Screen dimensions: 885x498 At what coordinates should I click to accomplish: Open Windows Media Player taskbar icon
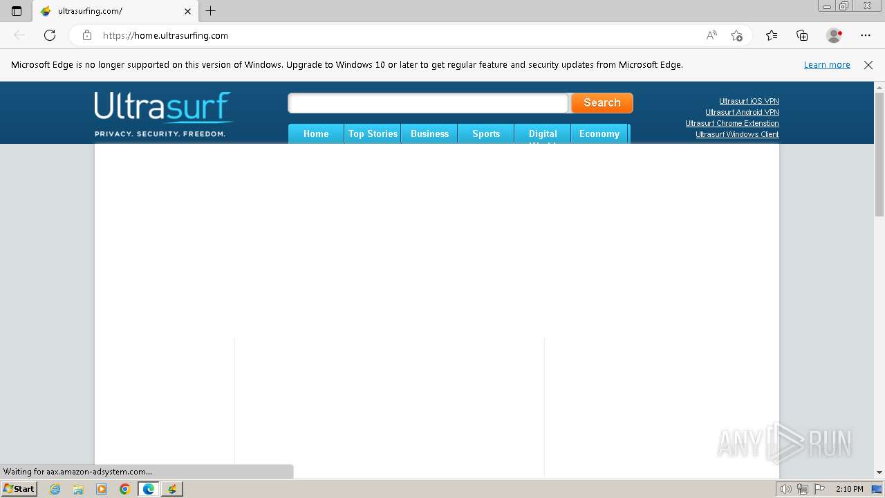(x=102, y=489)
